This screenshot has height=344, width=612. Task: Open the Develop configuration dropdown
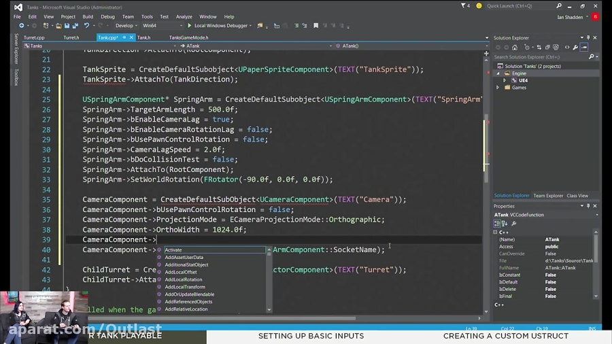coord(126,26)
